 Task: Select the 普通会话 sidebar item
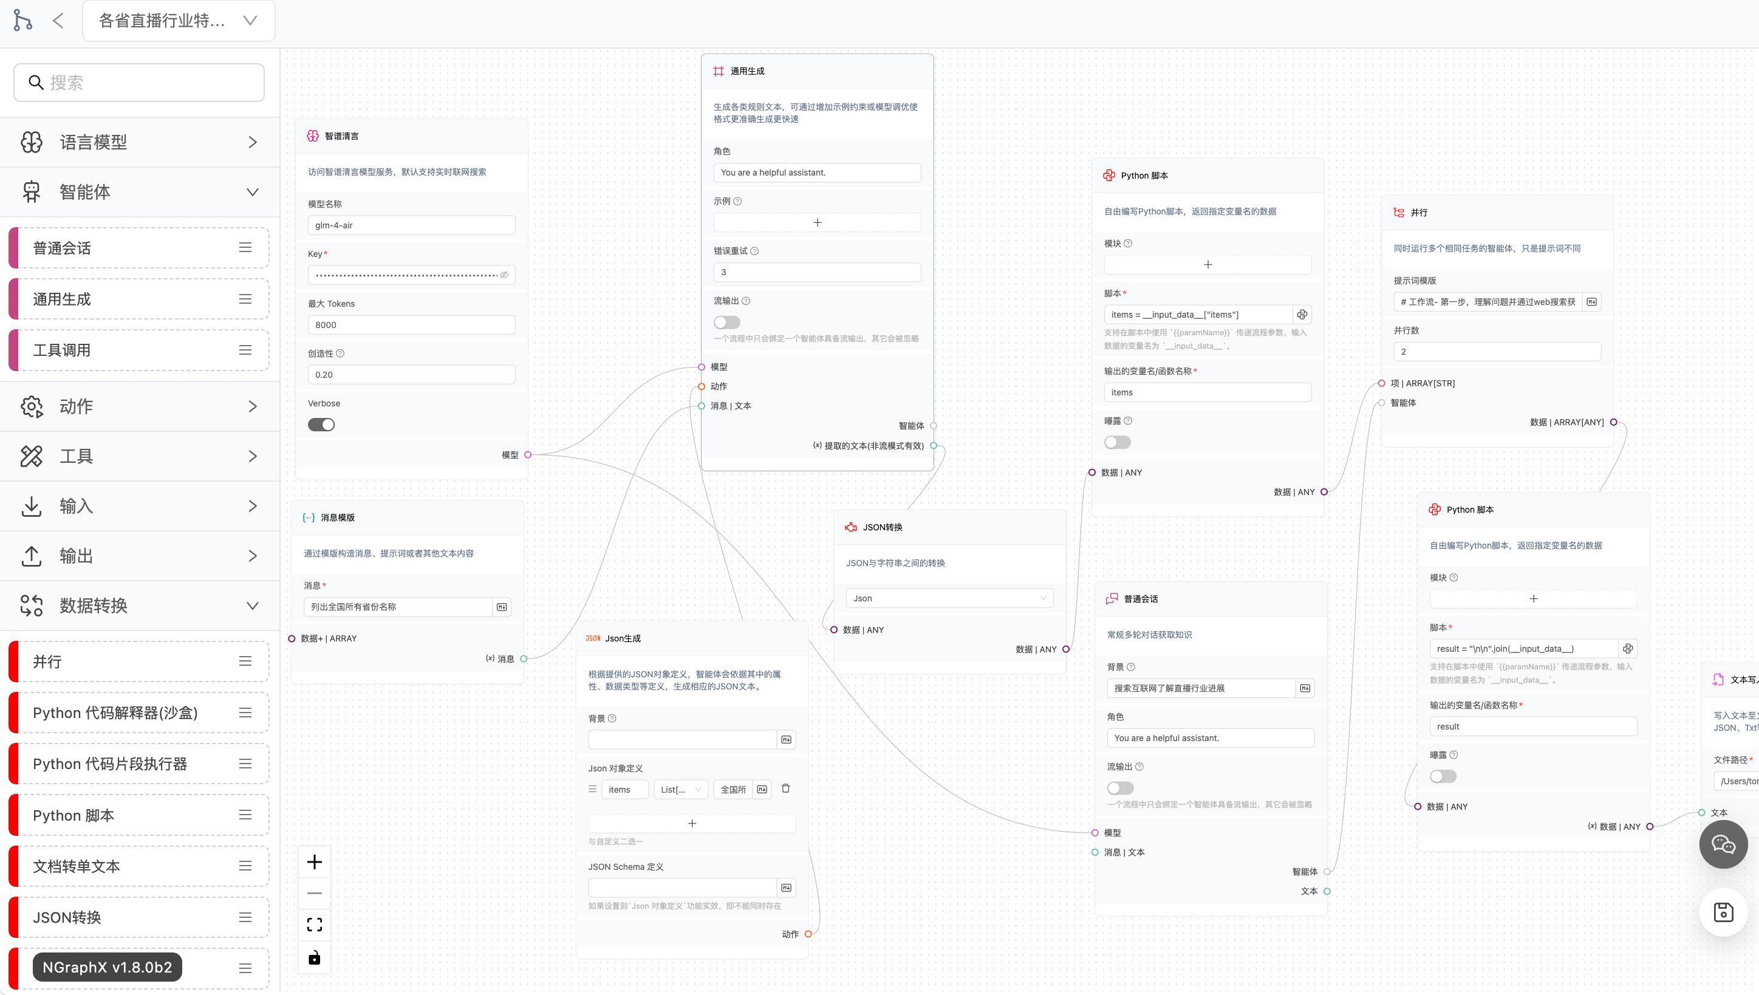(139, 248)
